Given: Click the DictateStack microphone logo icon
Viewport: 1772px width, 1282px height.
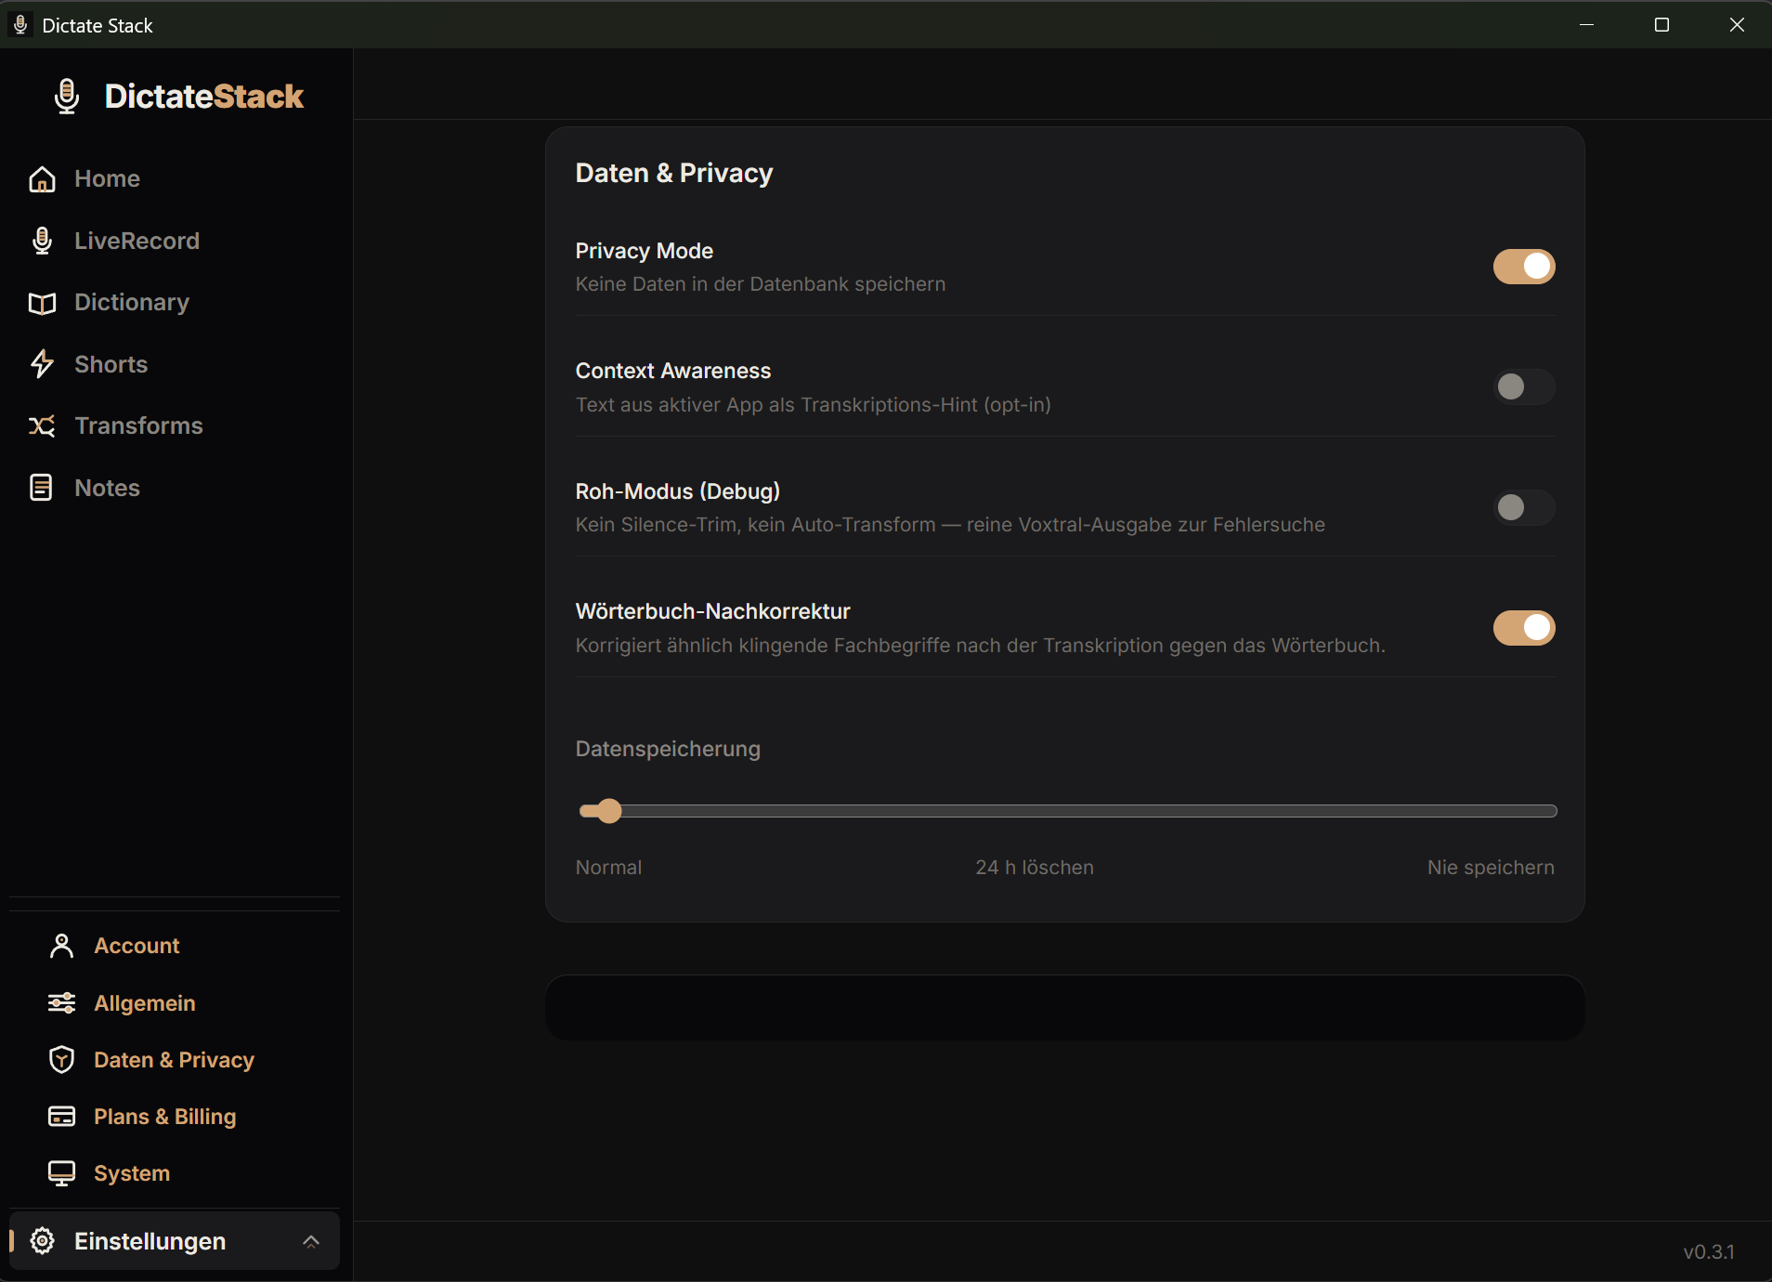Looking at the screenshot, I should pyautogui.click(x=67, y=97).
